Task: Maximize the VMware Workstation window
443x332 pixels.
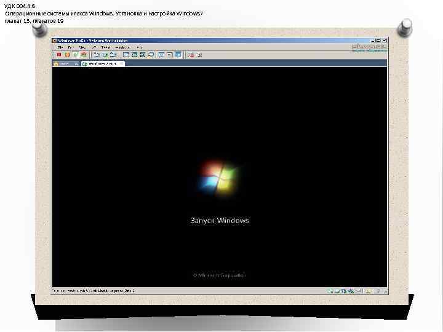Action: (x=378, y=41)
